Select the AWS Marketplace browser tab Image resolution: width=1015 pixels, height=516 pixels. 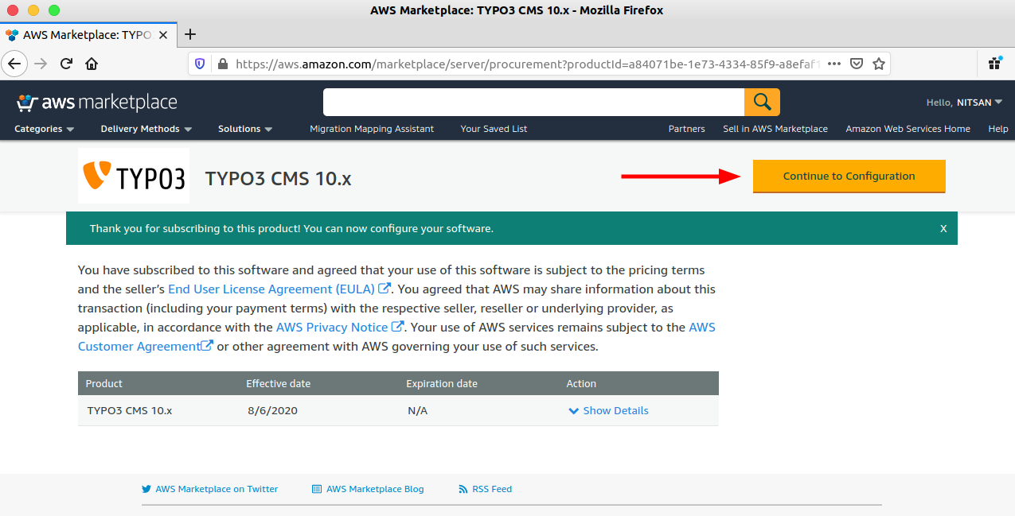pyautogui.click(x=86, y=35)
